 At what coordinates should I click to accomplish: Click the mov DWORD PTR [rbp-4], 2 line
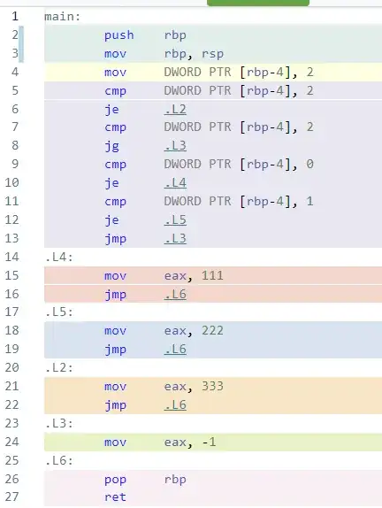click(209, 72)
